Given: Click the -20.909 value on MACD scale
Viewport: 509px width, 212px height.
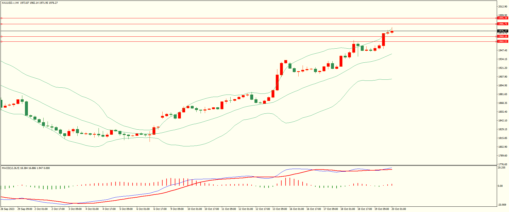Looking at the screenshot, I should pos(502,205).
